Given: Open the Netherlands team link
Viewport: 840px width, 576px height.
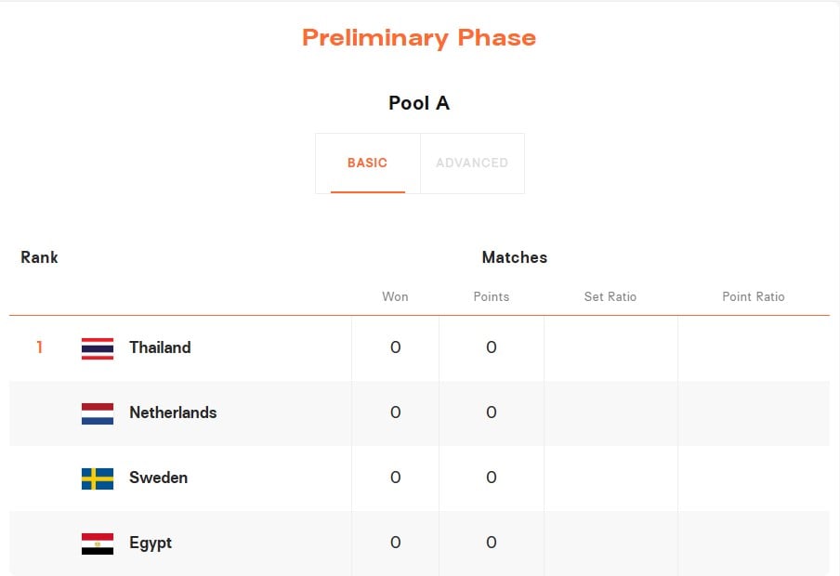Looking at the screenshot, I should tap(173, 412).
